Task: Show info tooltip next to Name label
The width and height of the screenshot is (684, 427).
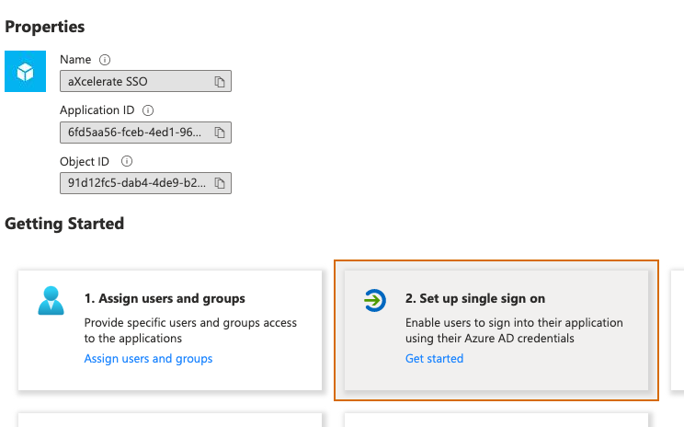Action: click(105, 60)
